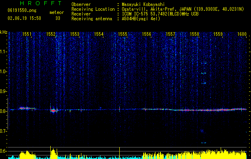Click the 0.9 kHz axis label
Image resolution: width=251 pixels, height=159 pixels.
click(x=3, y=91)
